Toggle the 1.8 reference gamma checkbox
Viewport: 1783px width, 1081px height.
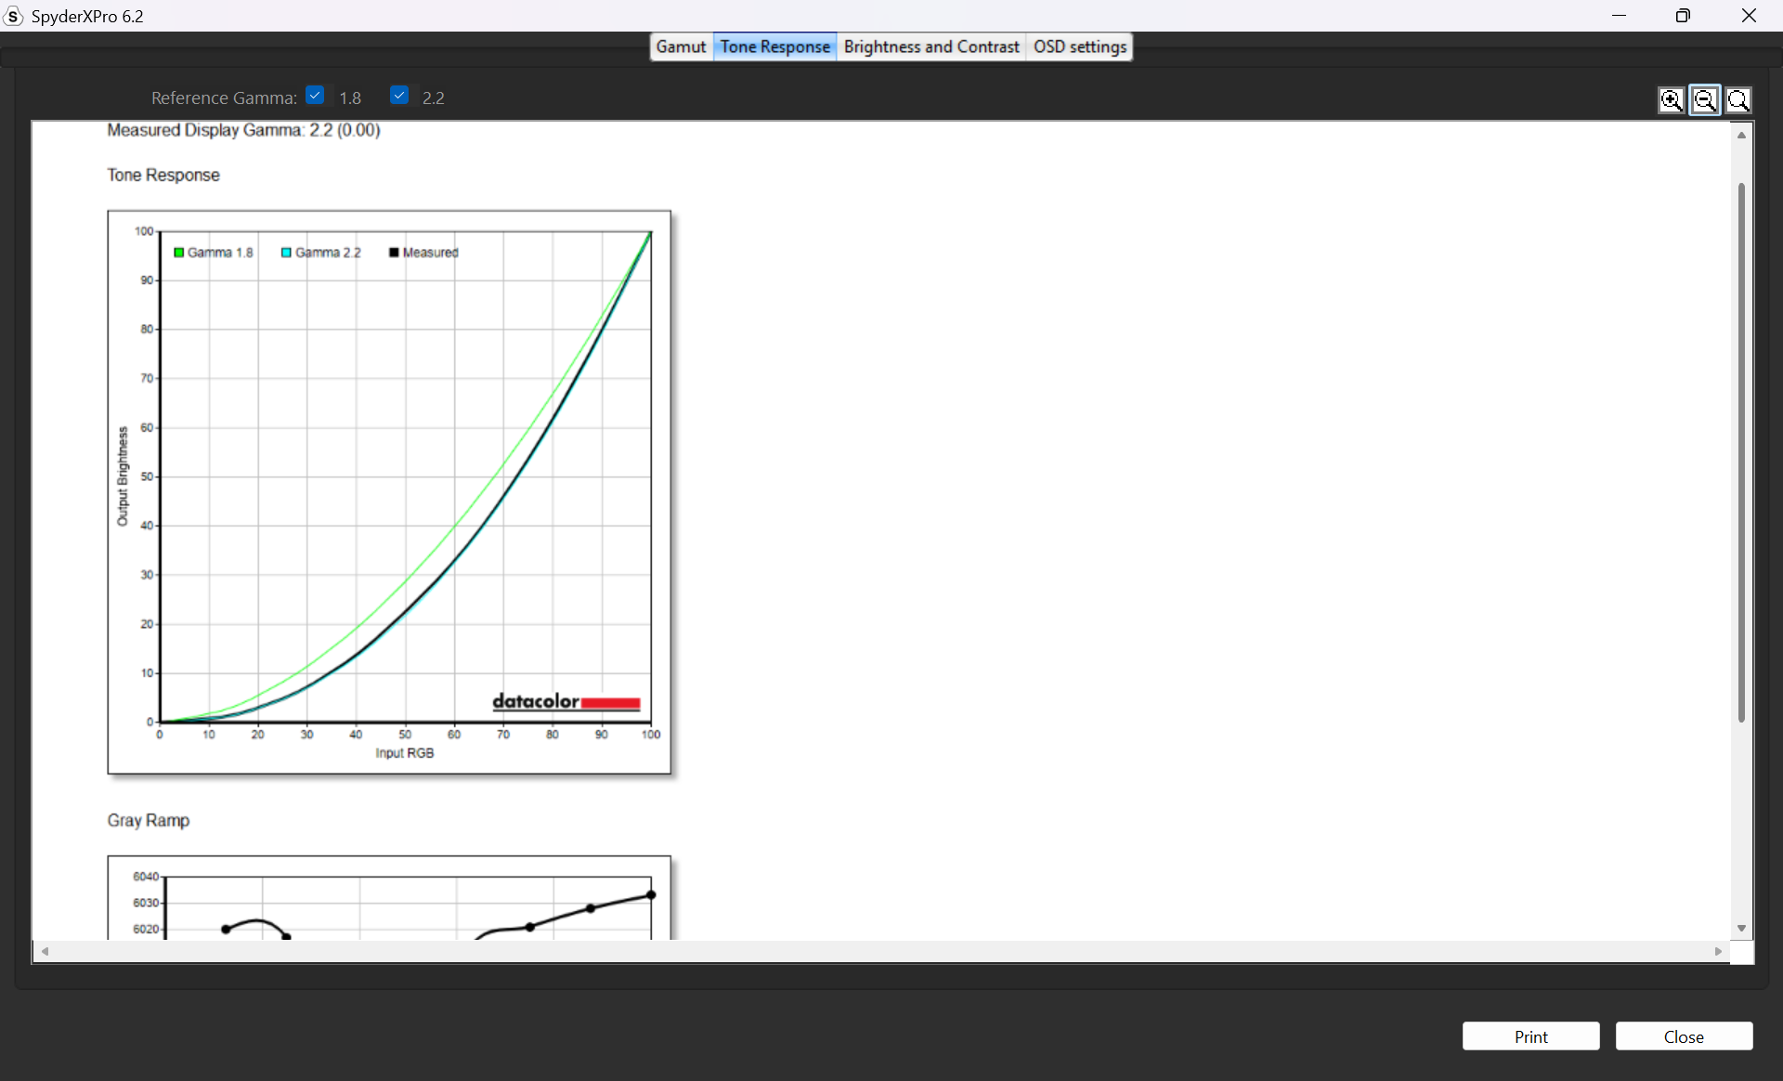(x=315, y=95)
